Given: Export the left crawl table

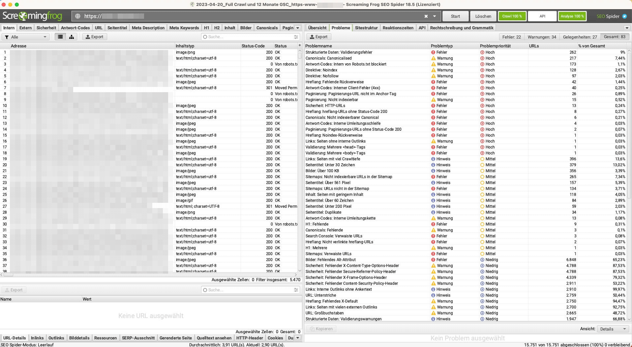Looking at the screenshot, I should click(x=94, y=37).
